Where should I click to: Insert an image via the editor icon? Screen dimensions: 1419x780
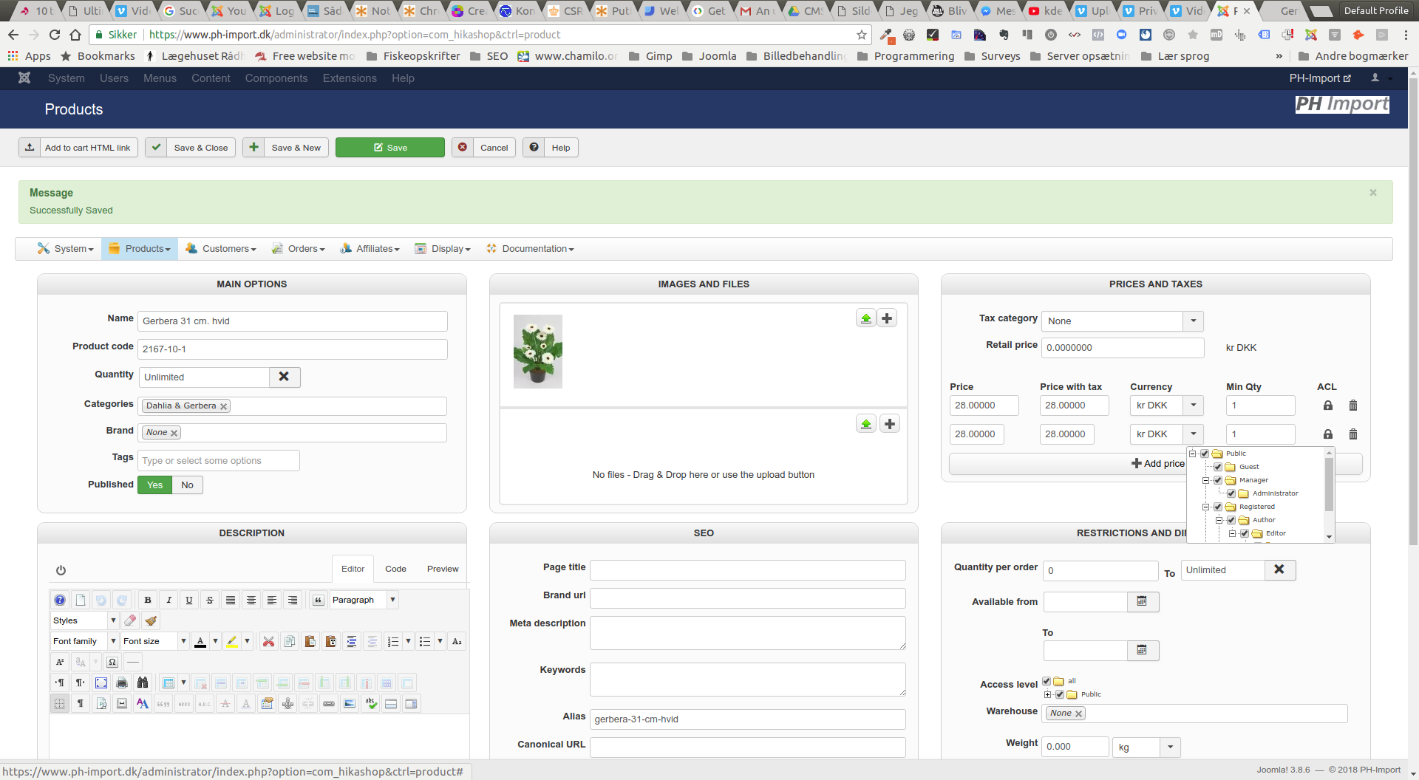point(350,703)
